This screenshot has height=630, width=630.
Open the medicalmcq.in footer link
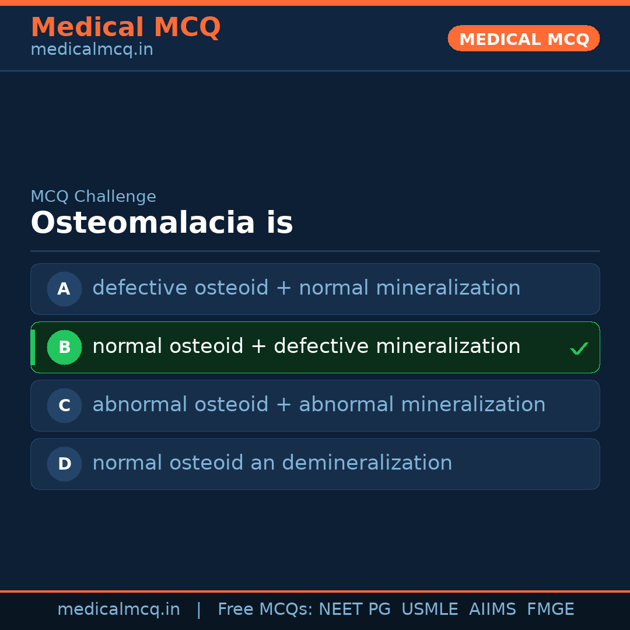click(x=119, y=609)
